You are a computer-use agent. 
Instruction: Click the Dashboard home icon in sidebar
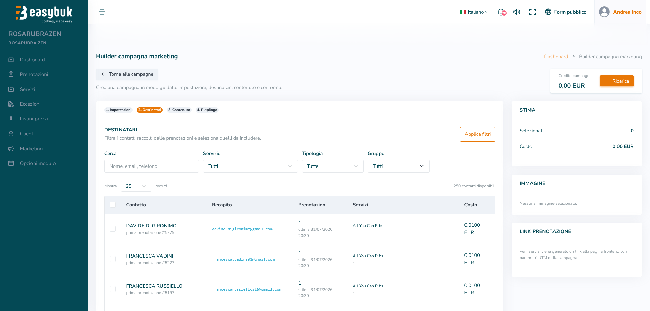11,60
